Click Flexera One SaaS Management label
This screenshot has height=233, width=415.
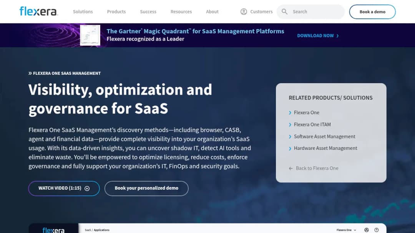point(67,73)
